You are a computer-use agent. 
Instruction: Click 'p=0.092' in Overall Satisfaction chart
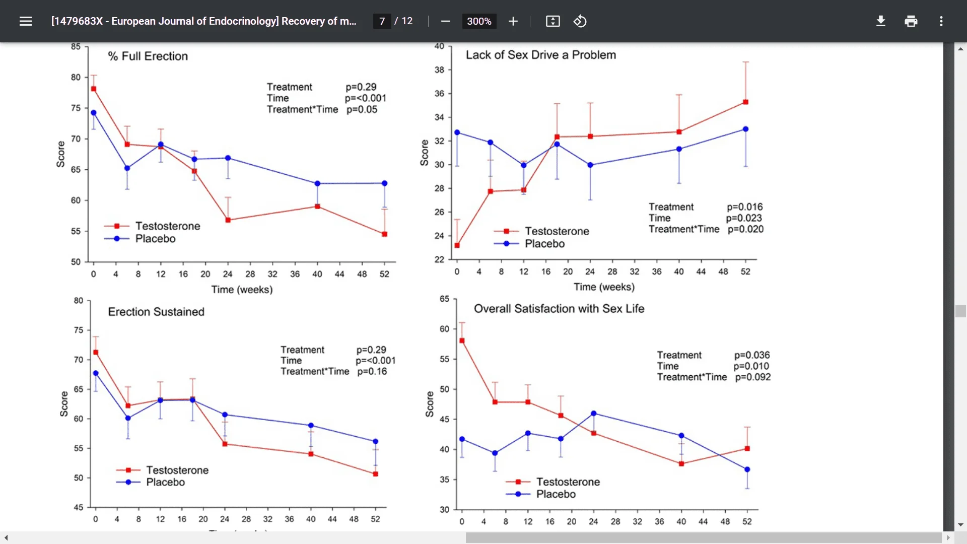(752, 377)
